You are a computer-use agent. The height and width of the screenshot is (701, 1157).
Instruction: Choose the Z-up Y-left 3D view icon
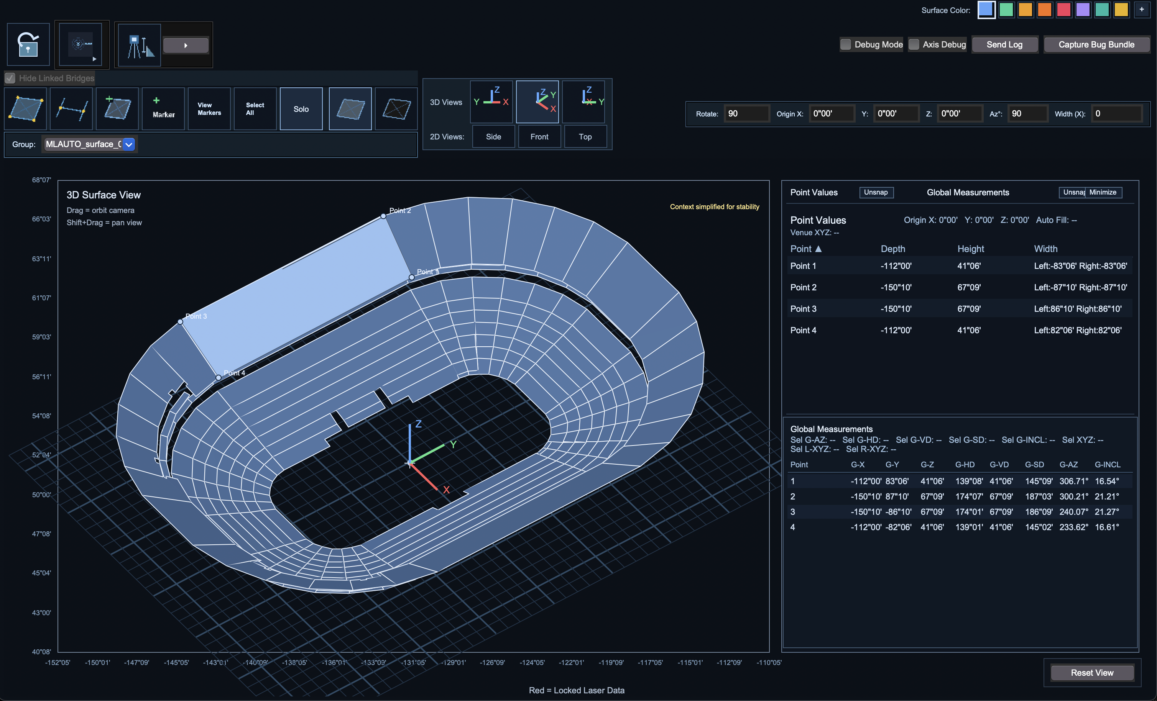(x=491, y=101)
